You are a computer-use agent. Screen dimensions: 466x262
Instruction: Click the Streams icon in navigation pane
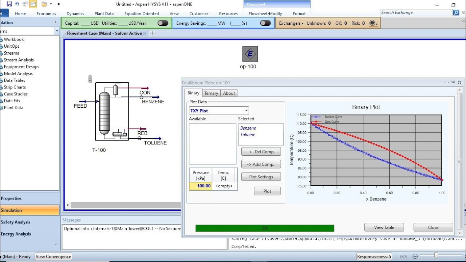pos(1,53)
